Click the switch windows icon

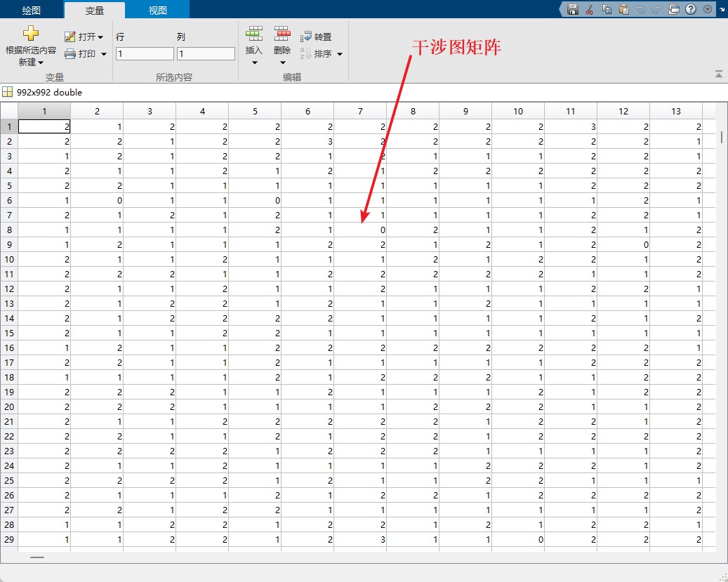674,9
